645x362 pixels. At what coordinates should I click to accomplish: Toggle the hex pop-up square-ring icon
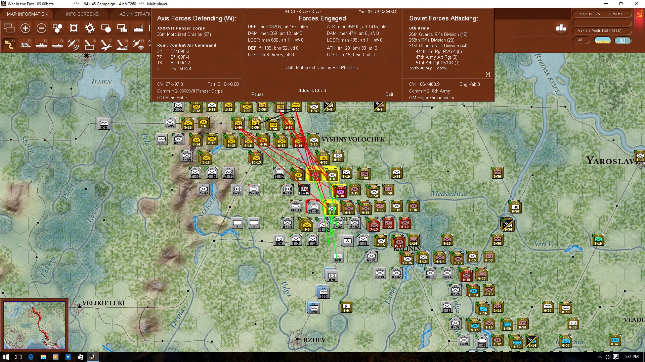(74, 28)
